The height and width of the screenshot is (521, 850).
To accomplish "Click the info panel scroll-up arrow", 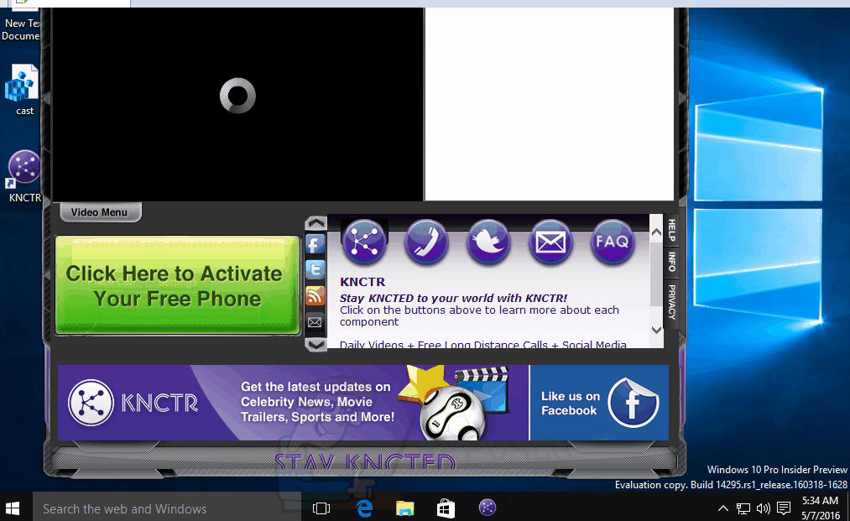I will coord(656,232).
